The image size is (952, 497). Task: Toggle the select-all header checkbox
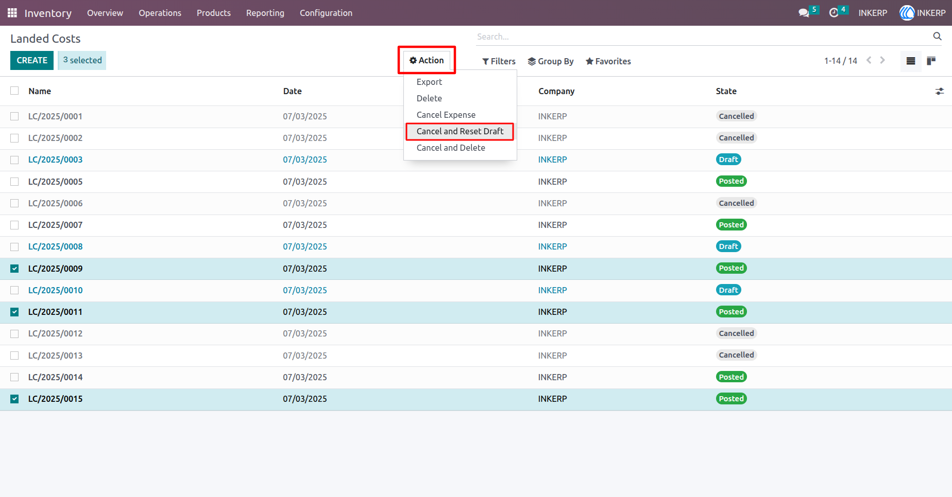(x=14, y=91)
